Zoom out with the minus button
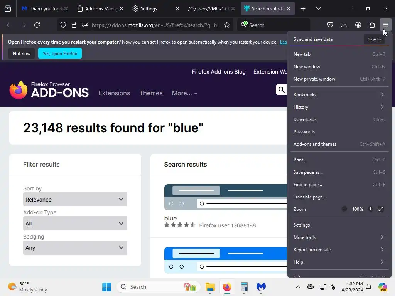This screenshot has width=395, height=296. click(344, 209)
